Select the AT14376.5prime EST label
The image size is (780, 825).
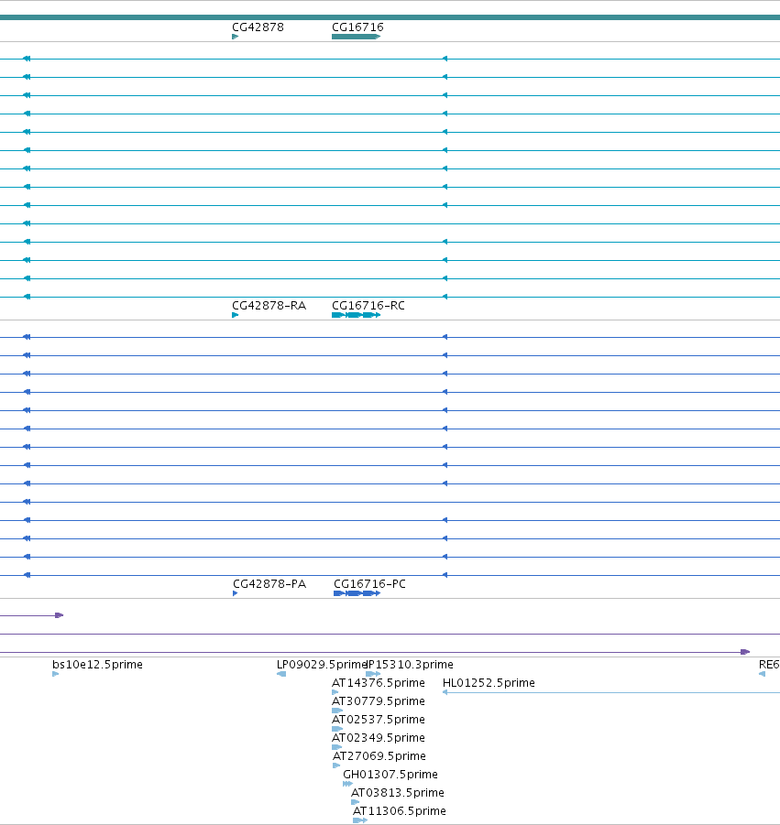click(379, 683)
